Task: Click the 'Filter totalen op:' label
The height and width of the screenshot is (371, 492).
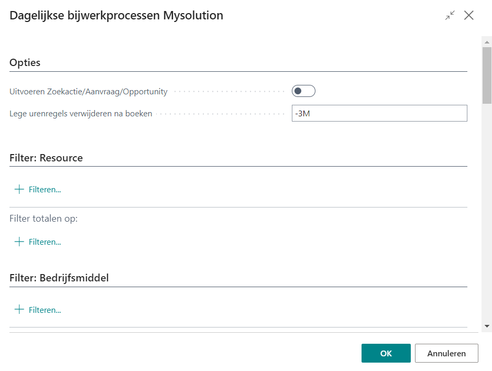Action: click(43, 219)
